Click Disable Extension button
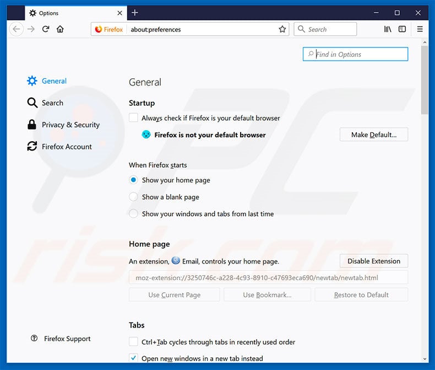 coord(374,261)
